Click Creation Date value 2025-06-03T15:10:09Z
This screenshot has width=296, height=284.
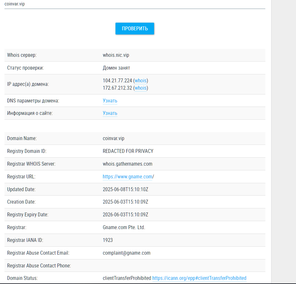coord(125,202)
